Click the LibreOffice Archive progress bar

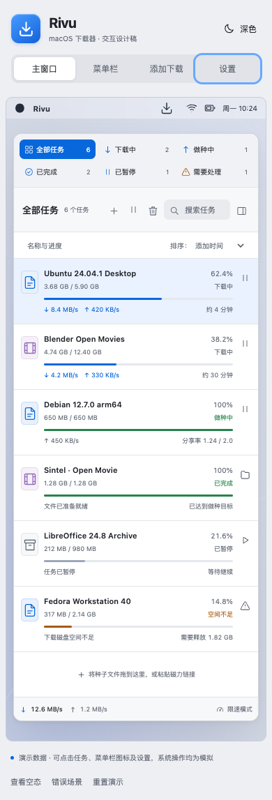click(138, 561)
